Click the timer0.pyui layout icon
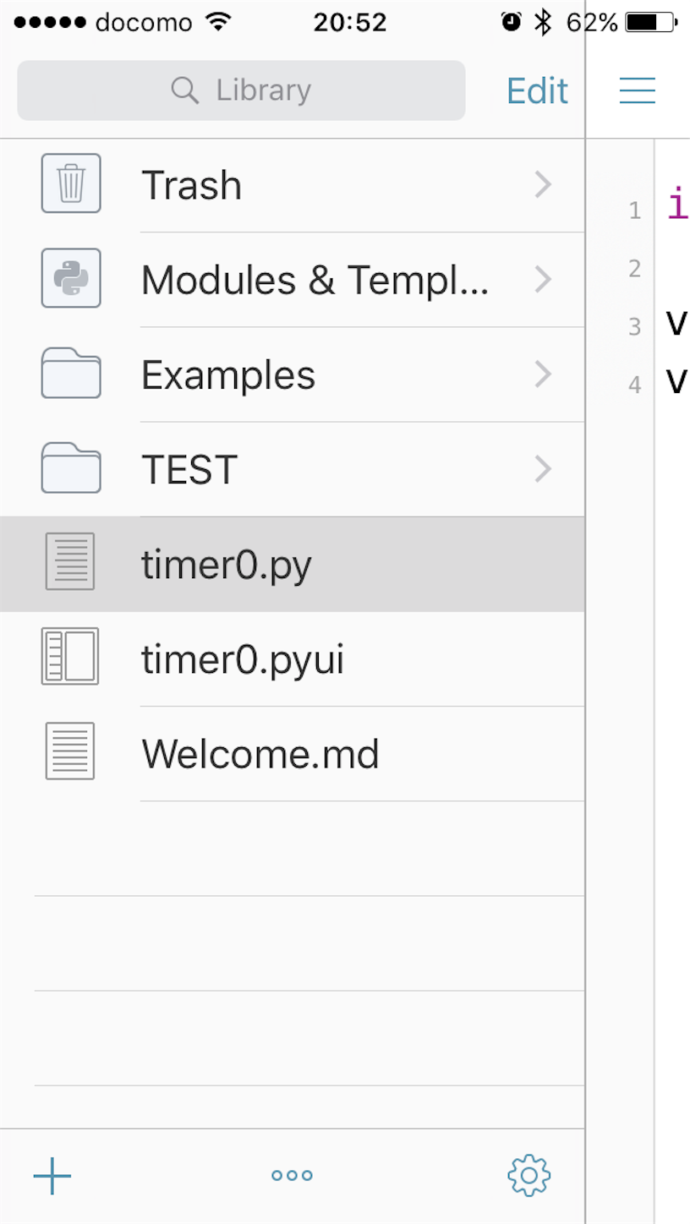Image resolution: width=690 pixels, height=1224 pixels. click(x=70, y=656)
